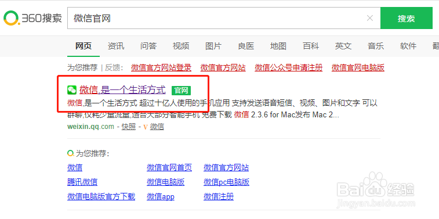
Task: Open the 软件 tab
Action: pyautogui.click(x=408, y=46)
